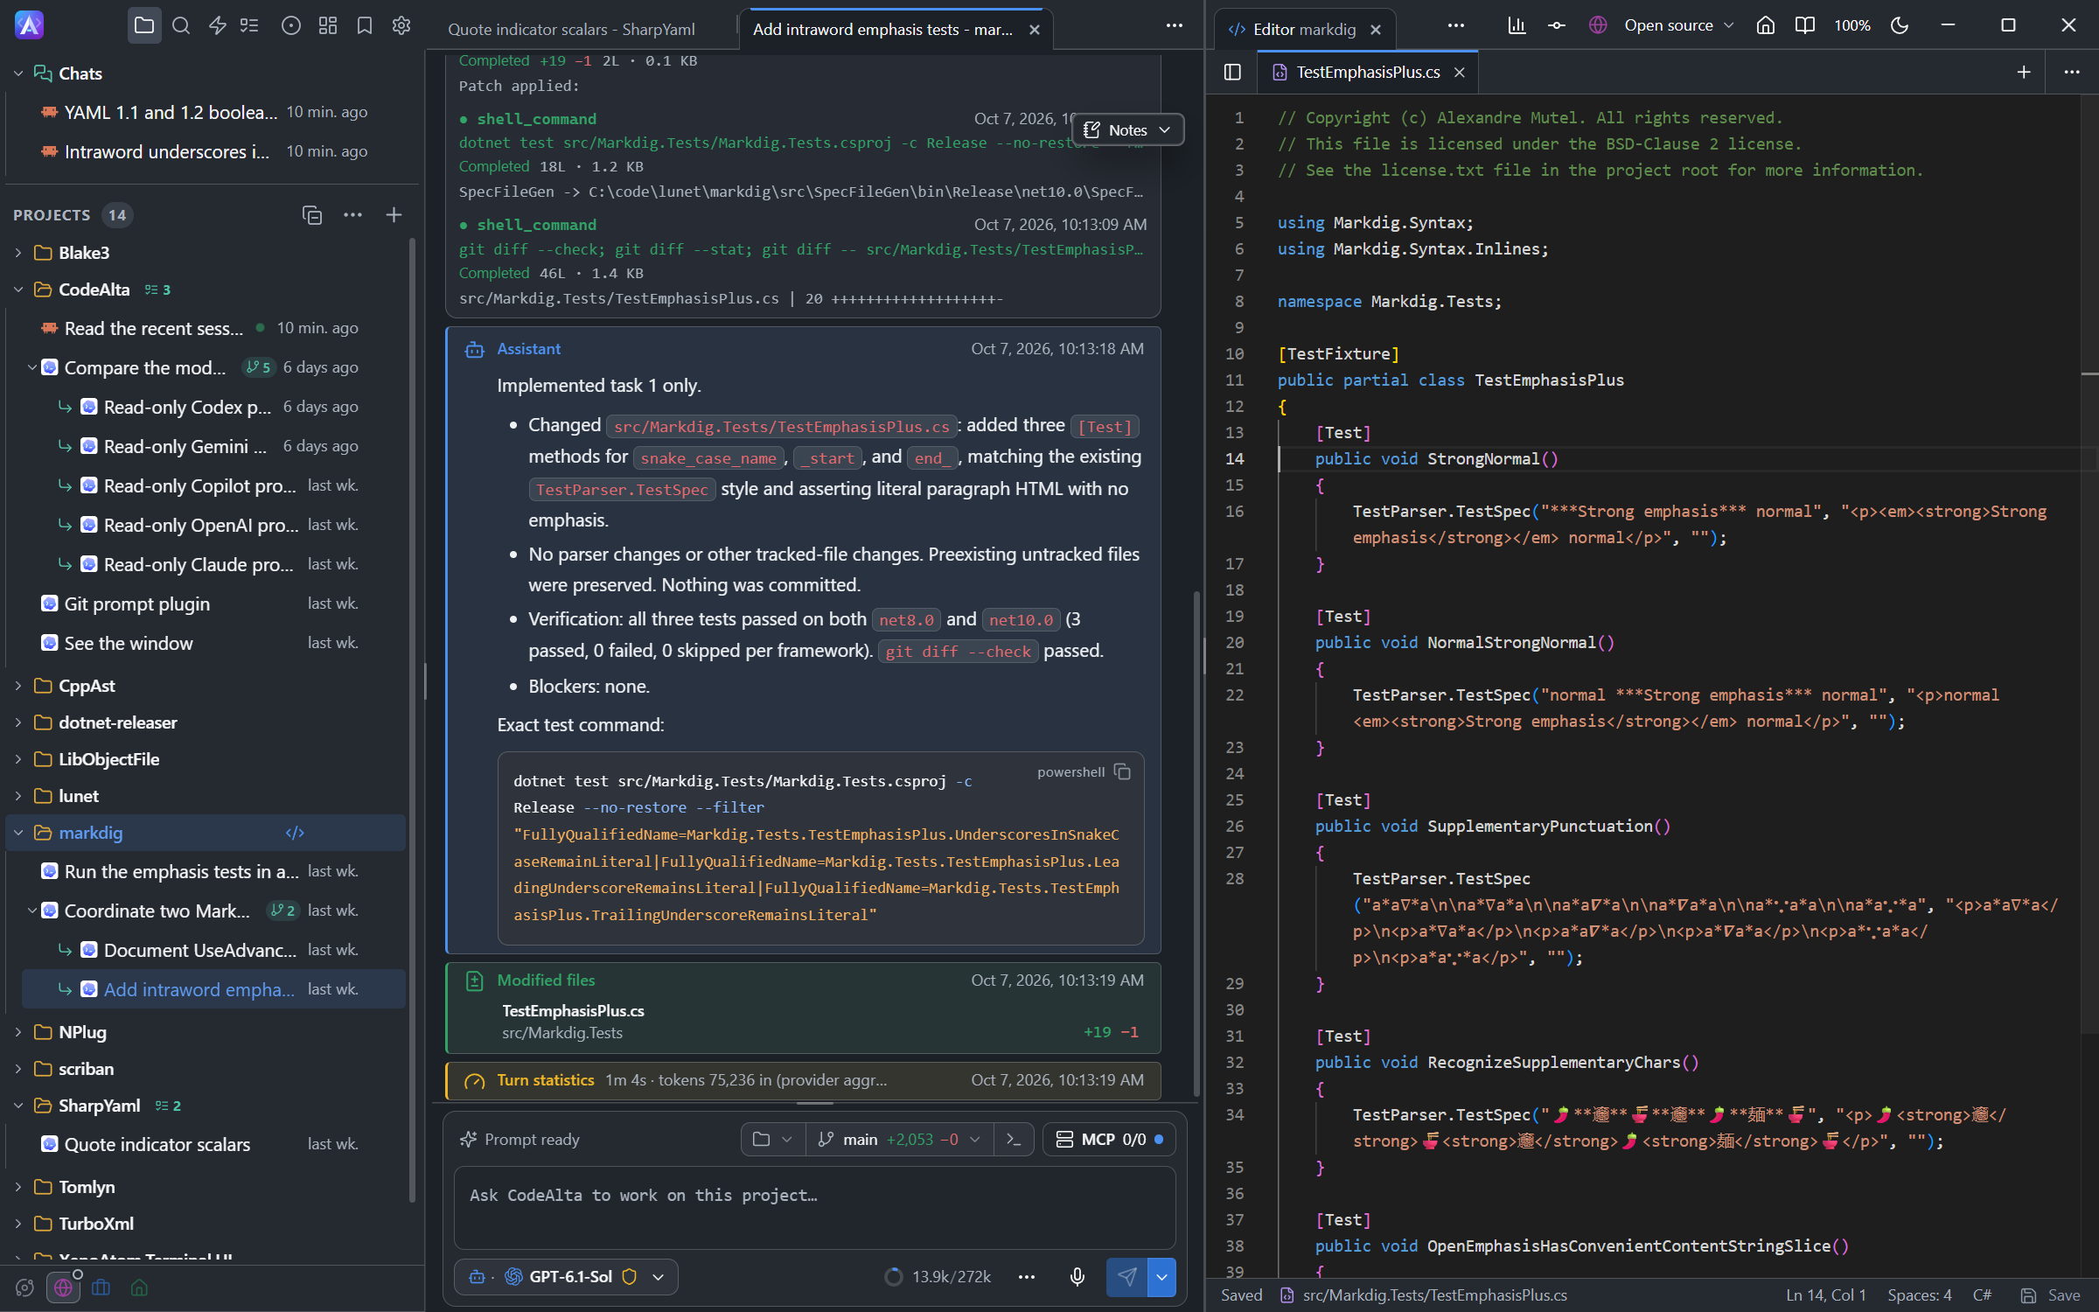Image resolution: width=2099 pixels, height=1312 pixels.
Task: Click the MCP 0/0 button
Action: pos(1109,1139)
